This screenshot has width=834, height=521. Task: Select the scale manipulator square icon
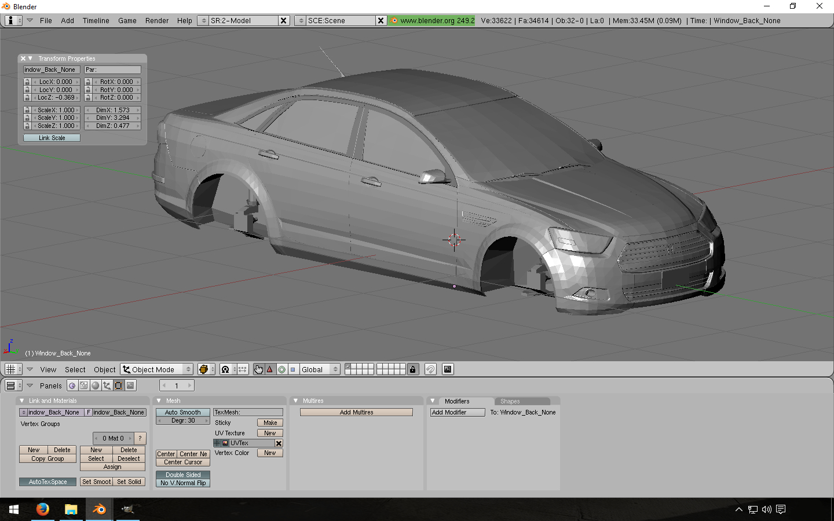click(x=293, y=369)
